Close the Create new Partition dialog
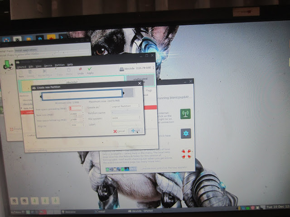 (x=140, y=83)
